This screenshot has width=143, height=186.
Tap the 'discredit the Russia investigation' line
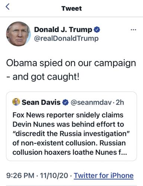coord(71,134)
